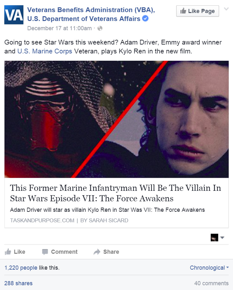Open the 288 shares link
Viewport: 233px width, 290px height.
pos(18,283)
